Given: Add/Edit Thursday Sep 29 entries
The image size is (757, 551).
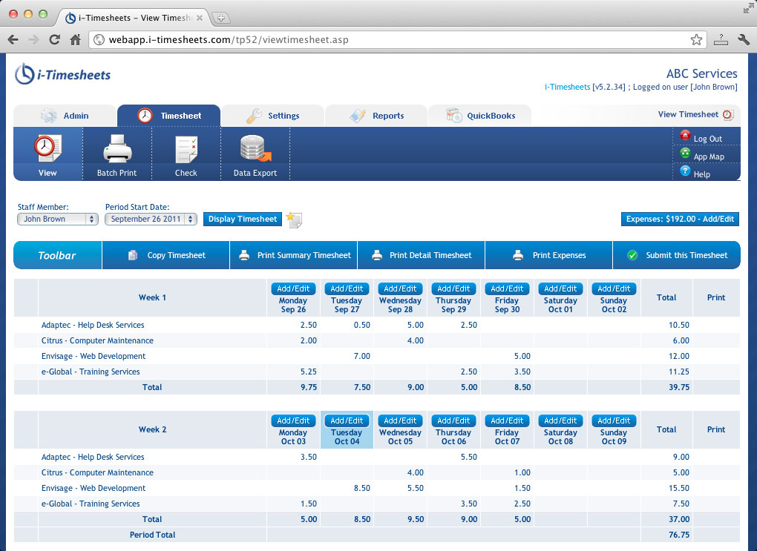Looking at the screenshot, I should click(x=453, y=288).
